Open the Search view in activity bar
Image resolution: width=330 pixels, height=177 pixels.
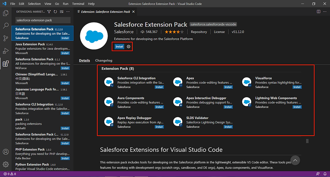pyautogui.click(x=6, y=26)
